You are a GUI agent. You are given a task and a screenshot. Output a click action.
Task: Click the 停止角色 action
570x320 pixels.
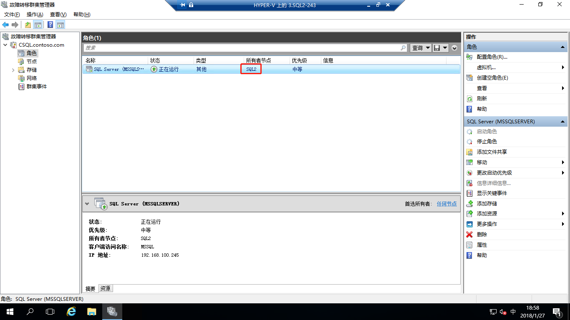click(487, 142)
